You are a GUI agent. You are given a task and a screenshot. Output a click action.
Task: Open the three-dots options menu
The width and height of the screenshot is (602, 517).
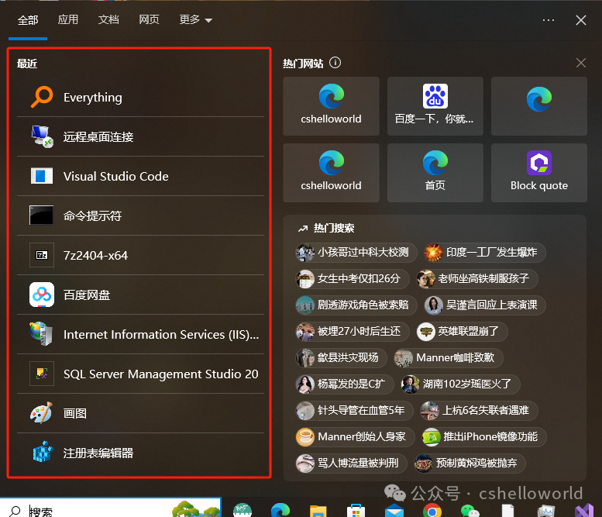coord(549,20)
